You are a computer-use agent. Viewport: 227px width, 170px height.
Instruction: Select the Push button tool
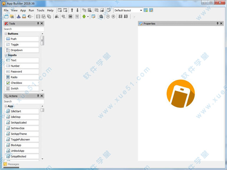pos(22,39)
